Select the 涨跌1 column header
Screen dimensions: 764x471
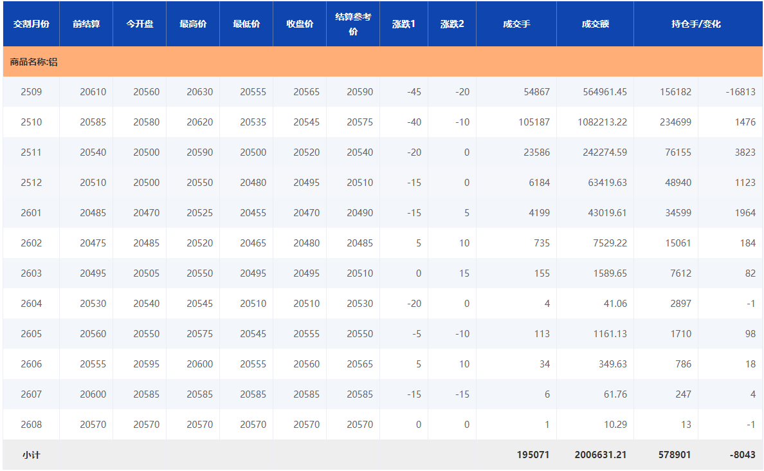point(404,24)
